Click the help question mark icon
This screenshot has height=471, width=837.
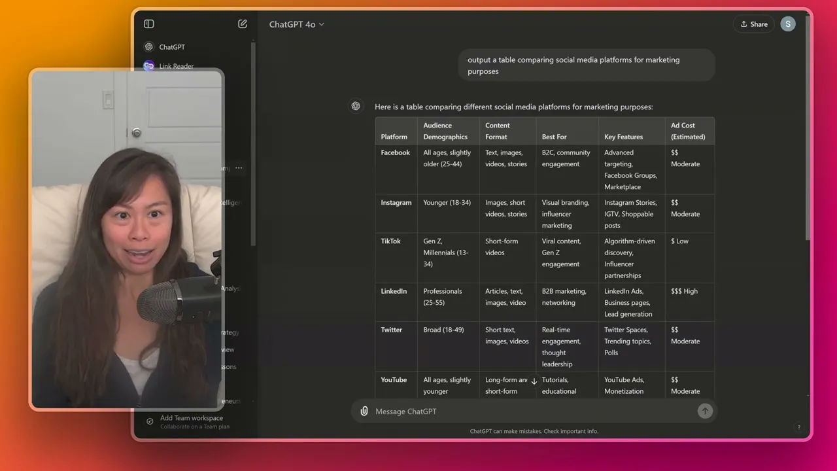[798, 427]
